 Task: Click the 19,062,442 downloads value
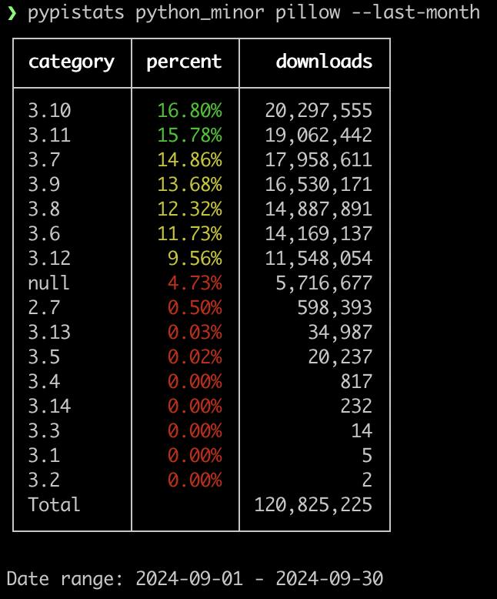pos(319,135)
